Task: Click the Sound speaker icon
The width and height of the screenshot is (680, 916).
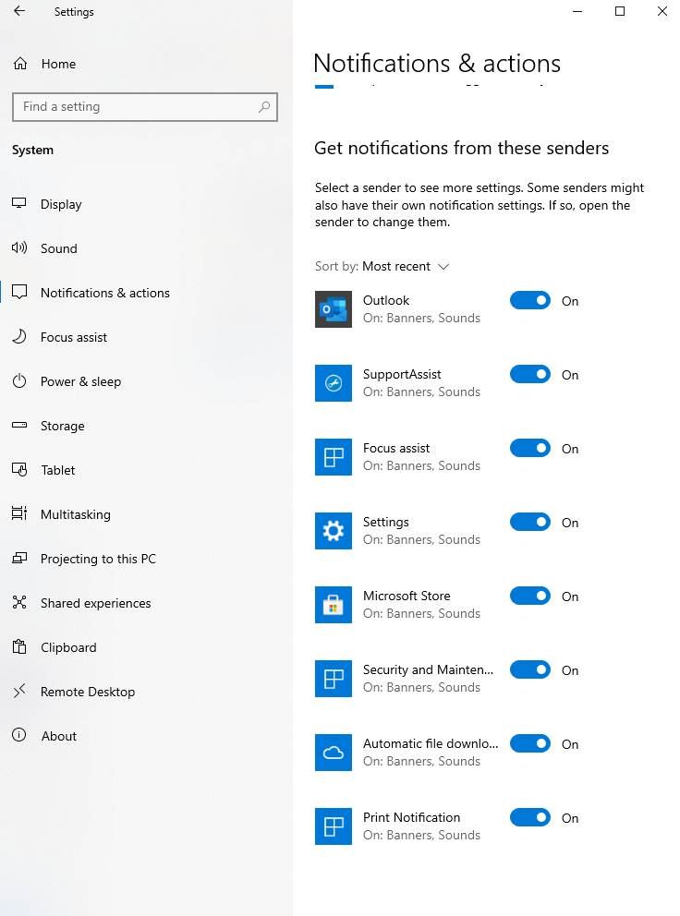Action: tap(19, 247)
